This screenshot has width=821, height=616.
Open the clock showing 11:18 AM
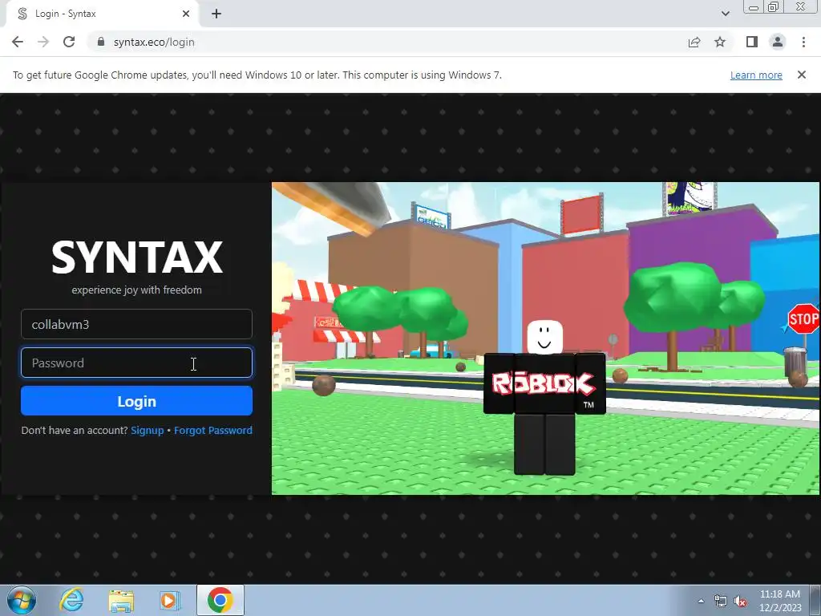click(780, 600)
